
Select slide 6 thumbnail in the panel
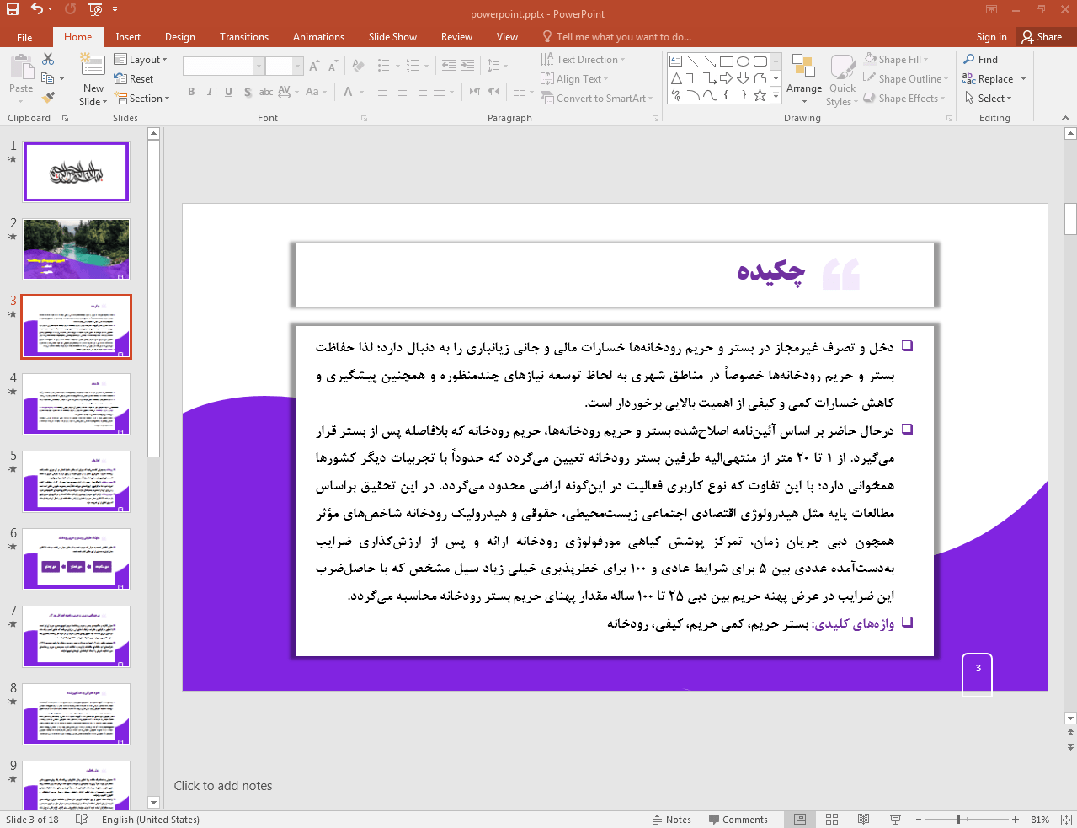click(76, 559)
